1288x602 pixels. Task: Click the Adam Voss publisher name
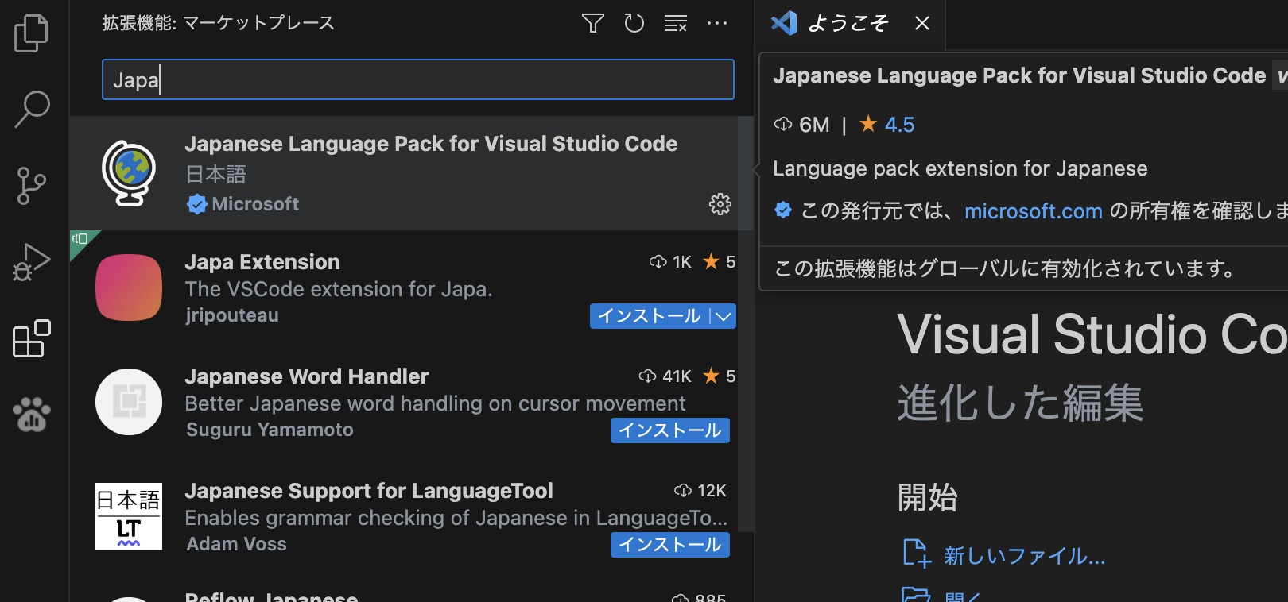236,544
